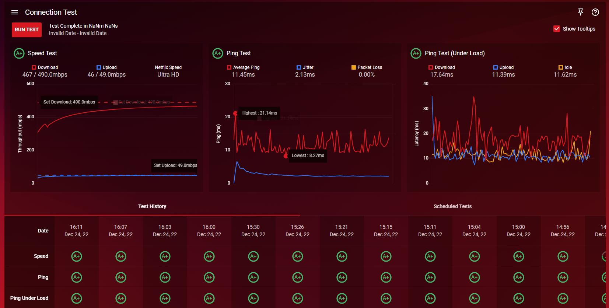Open Ping grade for the 16:11 test
Screen dimensions: 609x308
(77, 277)
